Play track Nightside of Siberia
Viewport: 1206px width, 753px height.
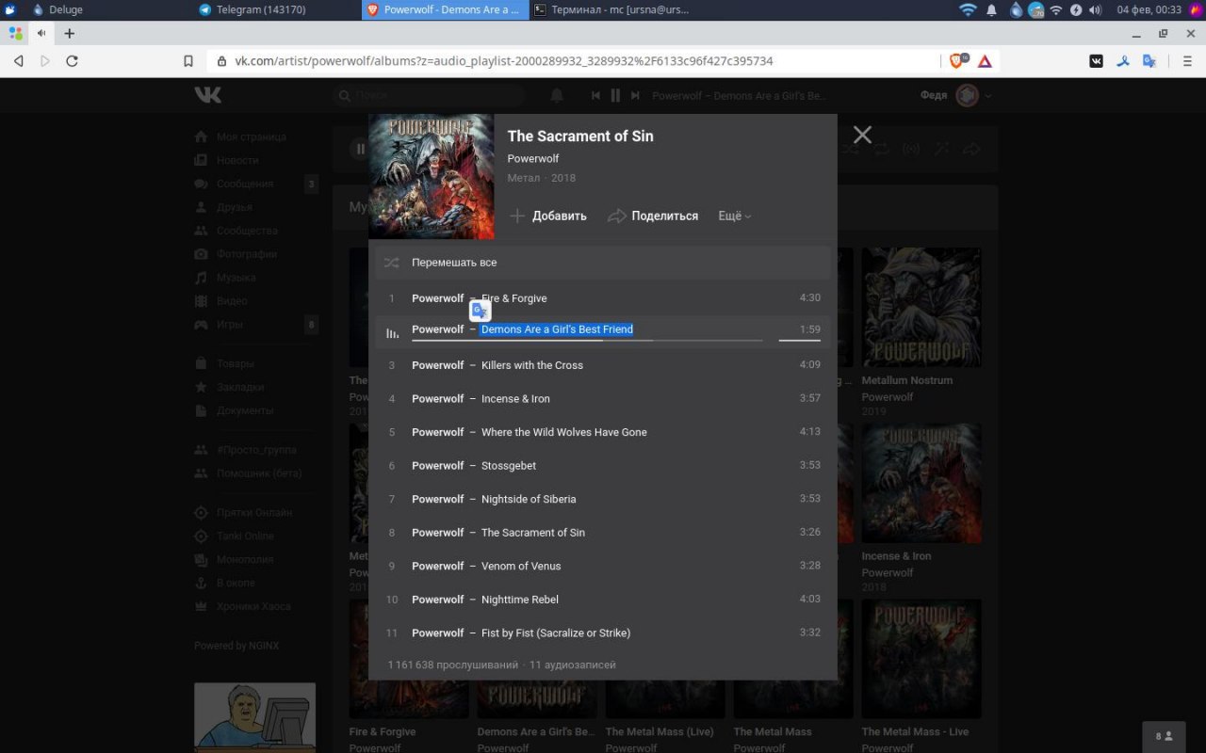pos(603,499)
